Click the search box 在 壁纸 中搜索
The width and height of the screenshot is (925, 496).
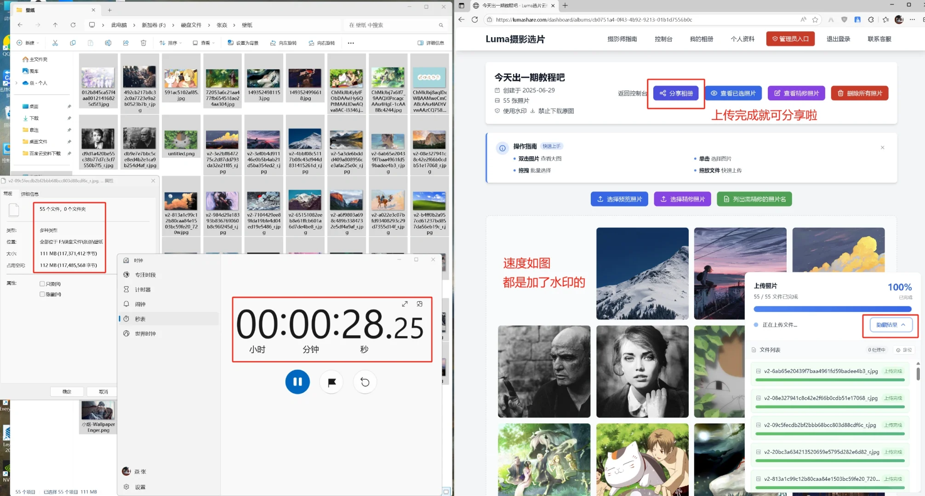[x=395, y=25]
